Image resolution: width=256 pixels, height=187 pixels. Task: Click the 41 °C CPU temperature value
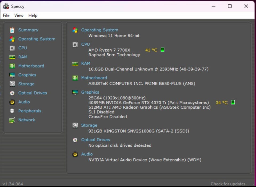point(151,50)
